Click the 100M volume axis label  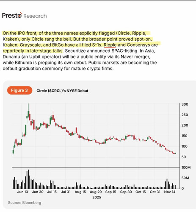pyautogui.click(x=186, y=167)
